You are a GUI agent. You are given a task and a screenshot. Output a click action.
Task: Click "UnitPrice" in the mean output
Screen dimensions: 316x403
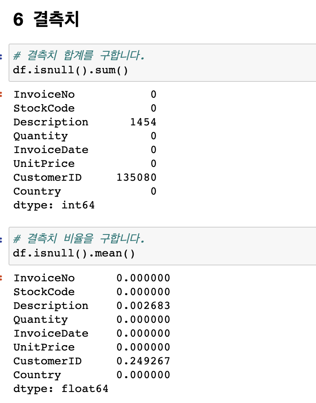click(44, 347)
